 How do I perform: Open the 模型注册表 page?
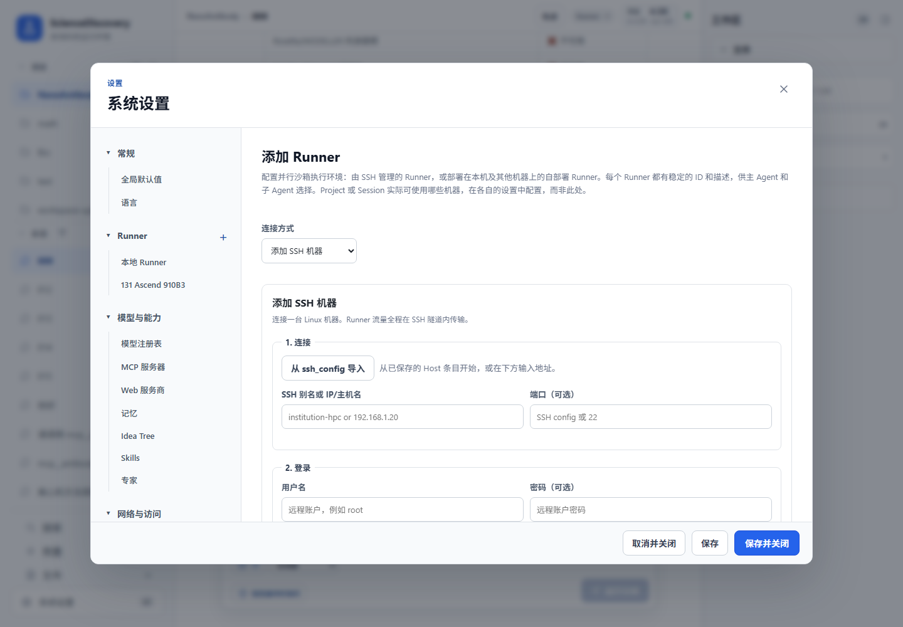141,344
